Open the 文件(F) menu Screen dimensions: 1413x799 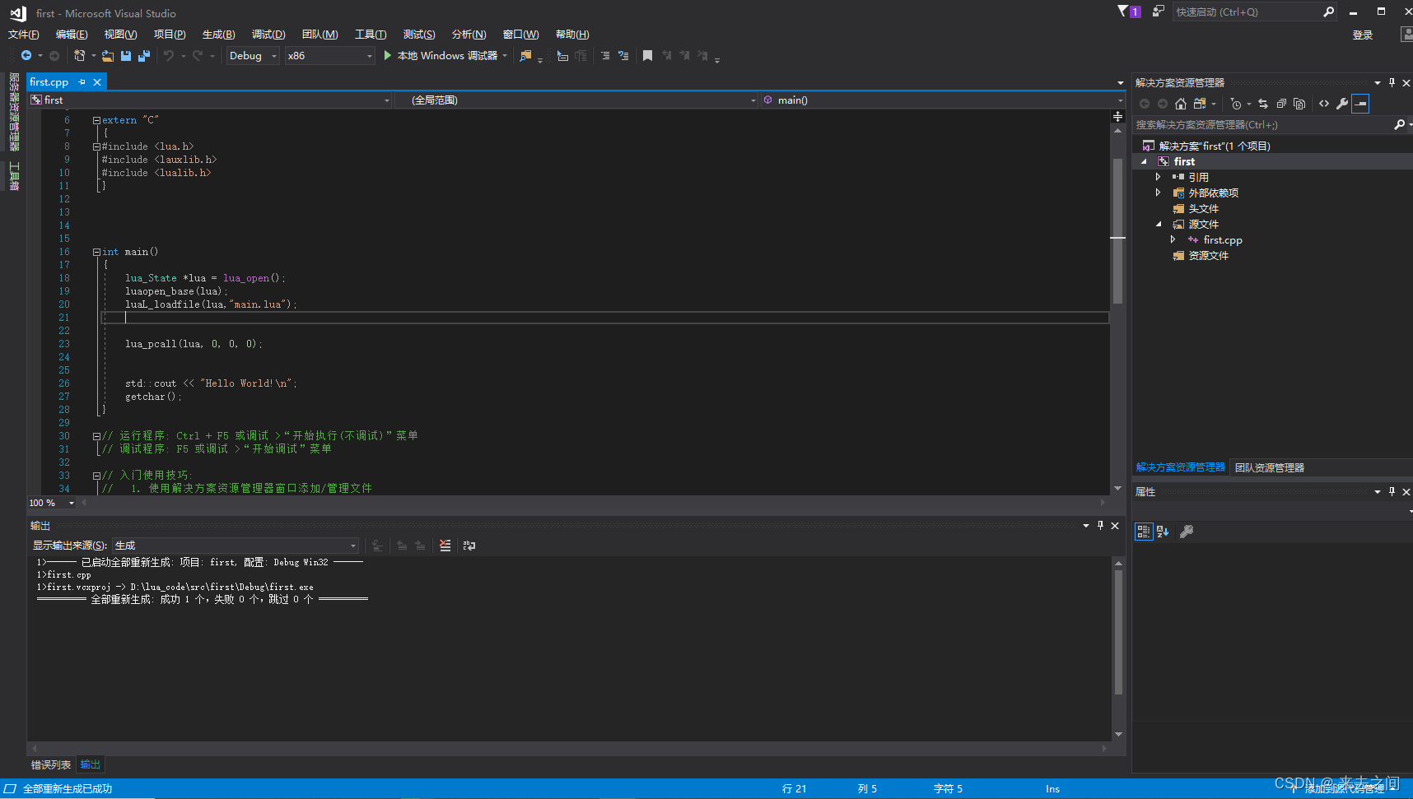tap(24, 35)
